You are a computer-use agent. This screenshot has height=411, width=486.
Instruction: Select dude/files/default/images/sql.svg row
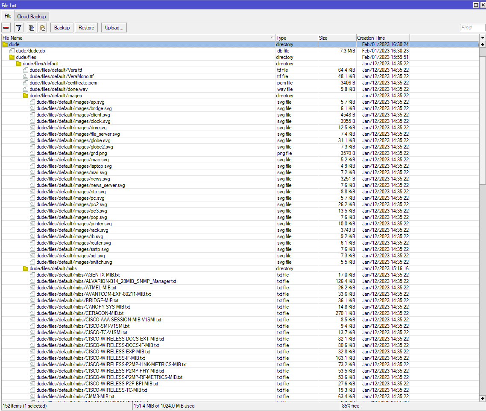tap(240, 256)
